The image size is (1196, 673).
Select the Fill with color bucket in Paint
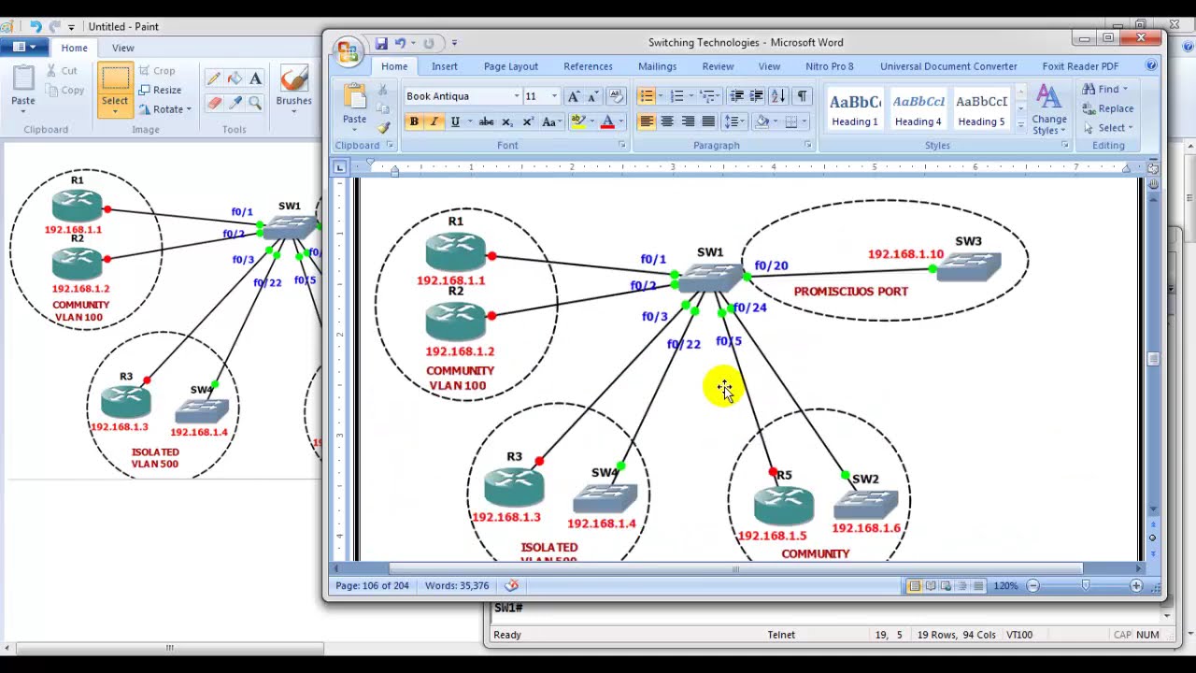[235, 79]
